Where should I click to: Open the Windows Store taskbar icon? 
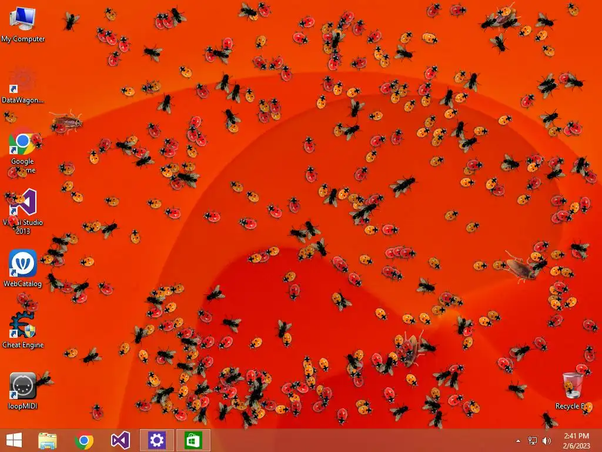point(193,440)
